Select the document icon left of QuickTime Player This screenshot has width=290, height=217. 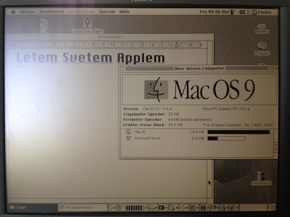pos(44,25)
